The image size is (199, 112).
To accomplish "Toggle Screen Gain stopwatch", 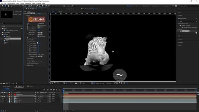I will pyautogui.click(x=28, y=29).
